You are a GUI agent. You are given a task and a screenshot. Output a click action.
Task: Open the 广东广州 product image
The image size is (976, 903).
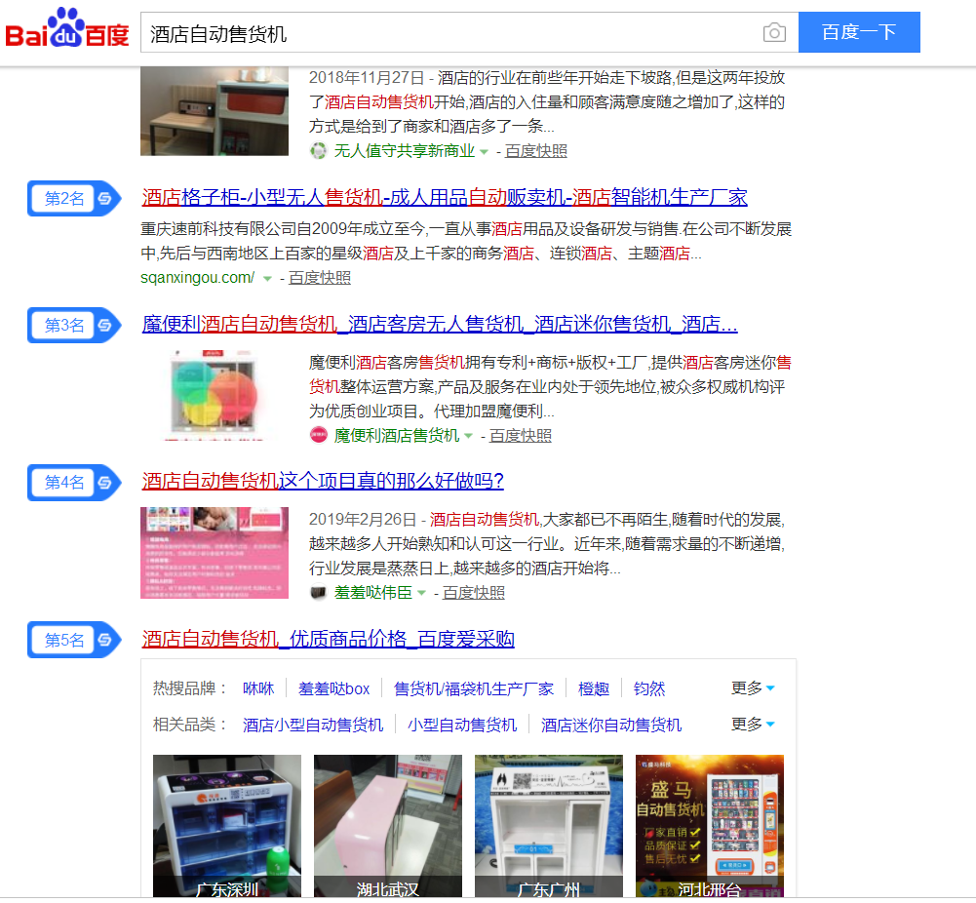click(x=548, y=826)
